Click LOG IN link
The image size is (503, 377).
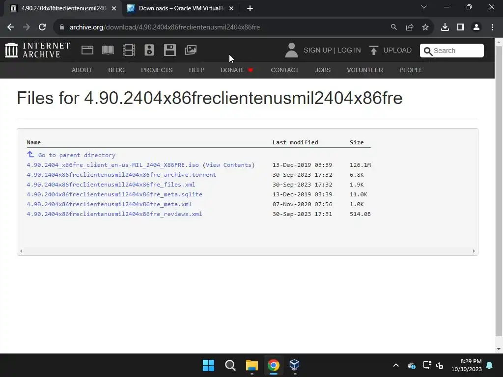349,51
